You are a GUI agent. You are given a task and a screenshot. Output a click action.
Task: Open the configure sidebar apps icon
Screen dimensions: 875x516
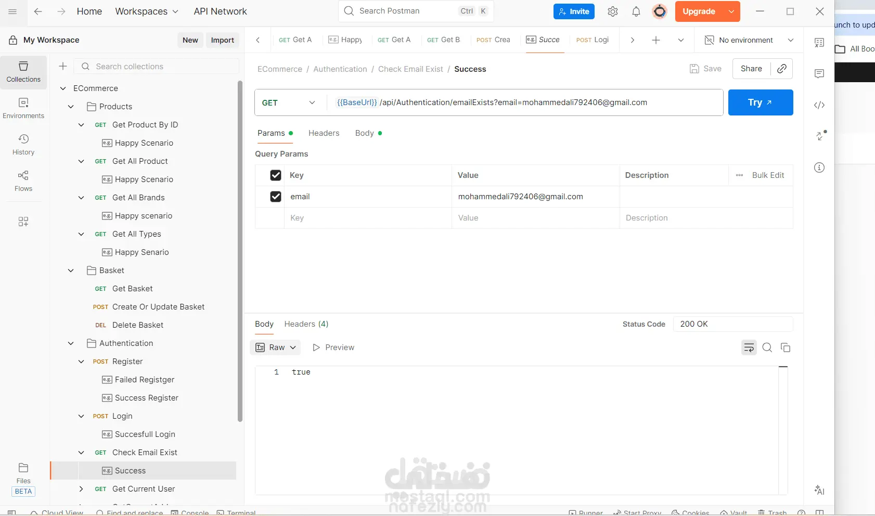[x=23, y=222]
